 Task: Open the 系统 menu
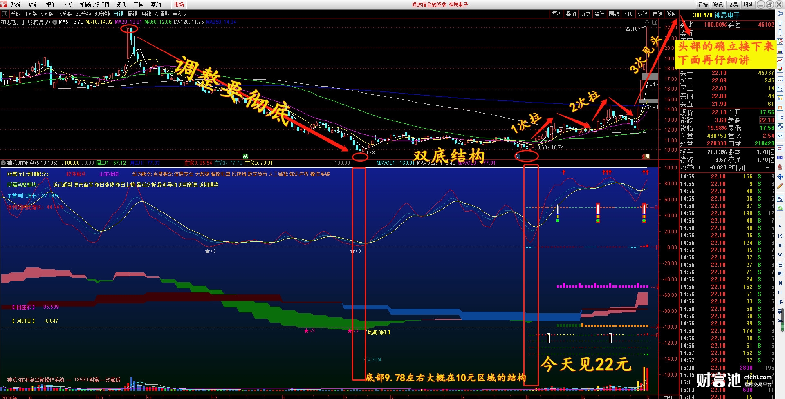pyautogui.click(x=16, y=4)
